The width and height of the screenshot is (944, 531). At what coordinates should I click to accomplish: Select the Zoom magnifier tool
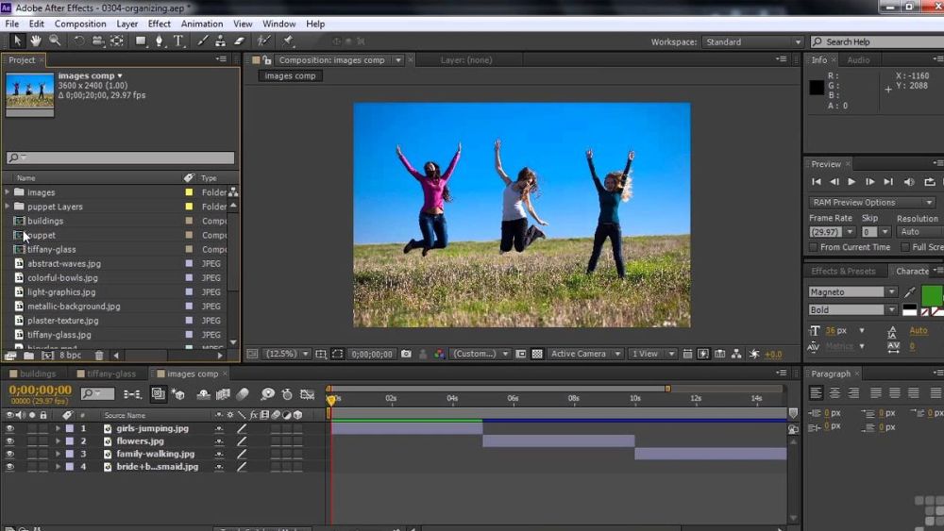coord(55,41)
